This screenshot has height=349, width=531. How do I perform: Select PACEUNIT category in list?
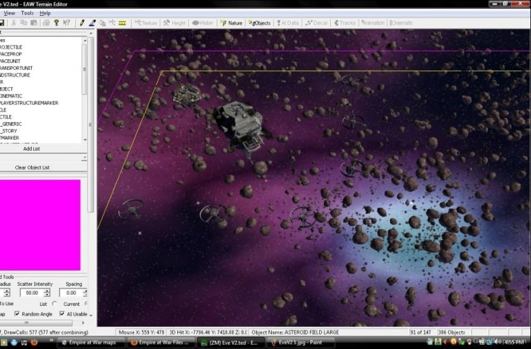tap(10, 61)
